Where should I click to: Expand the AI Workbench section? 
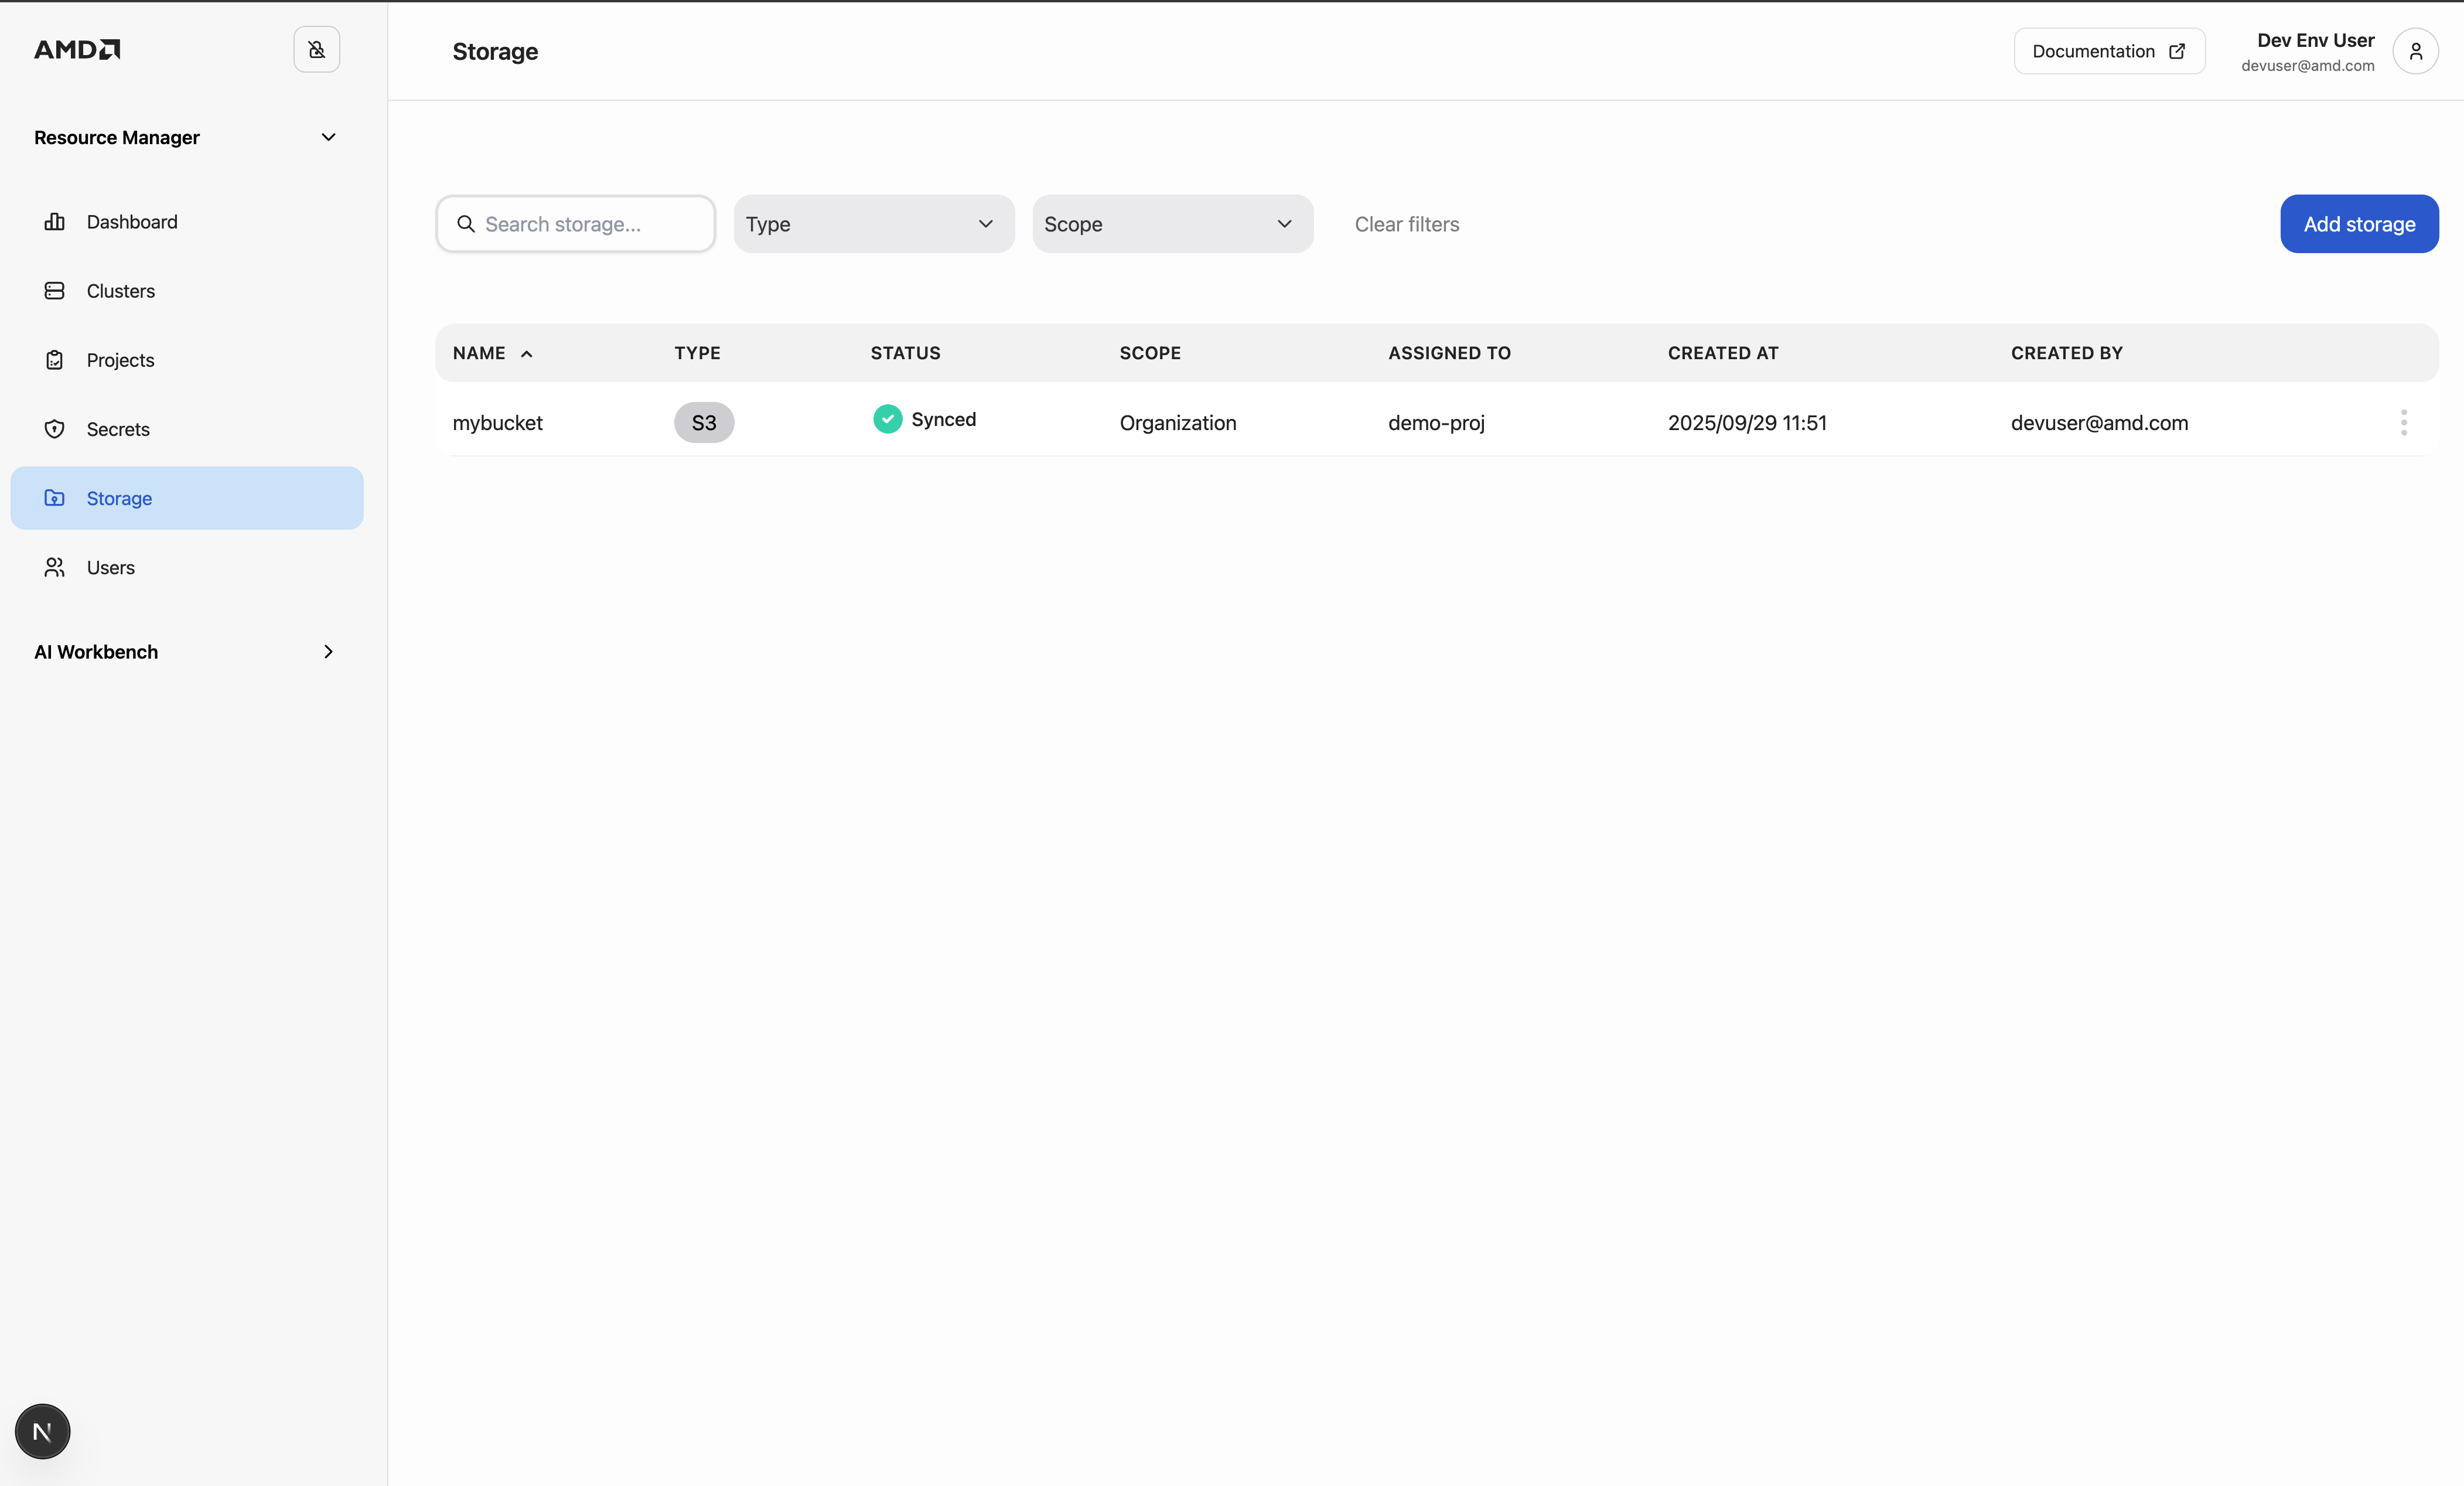coord(328,651)
